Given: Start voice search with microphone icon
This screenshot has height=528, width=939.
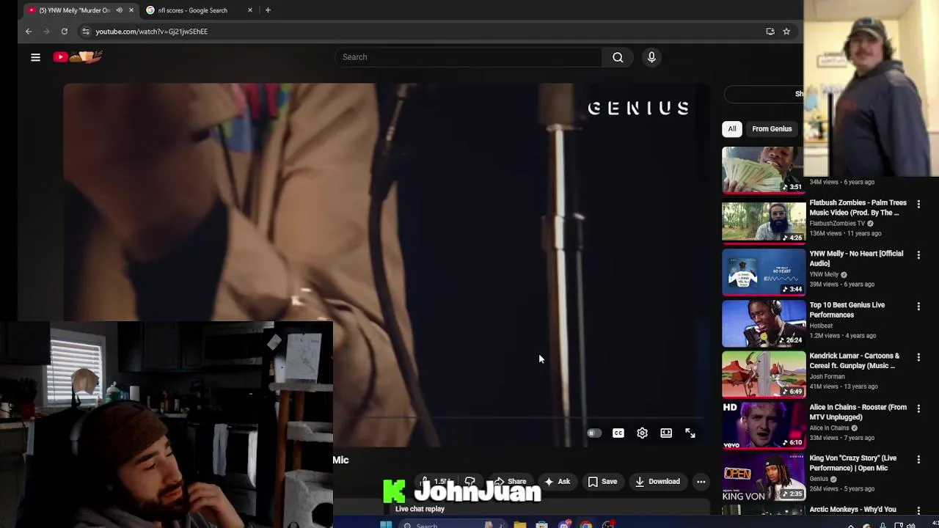Looking at the screenshot, I should point(651,57).
